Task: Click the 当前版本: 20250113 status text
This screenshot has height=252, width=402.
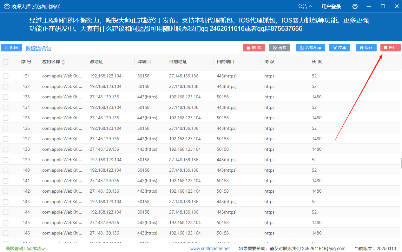Action: tap(375, 249)
